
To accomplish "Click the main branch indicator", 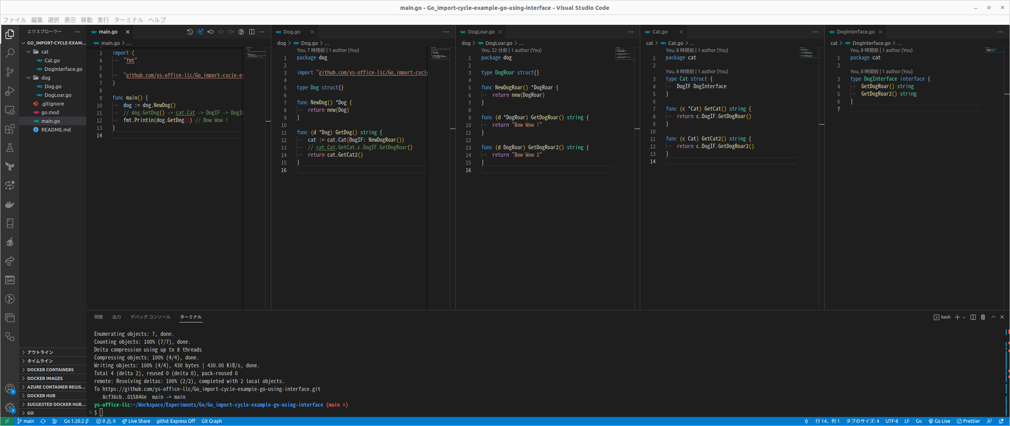I will pyautogui.click(x=26, y=421).
